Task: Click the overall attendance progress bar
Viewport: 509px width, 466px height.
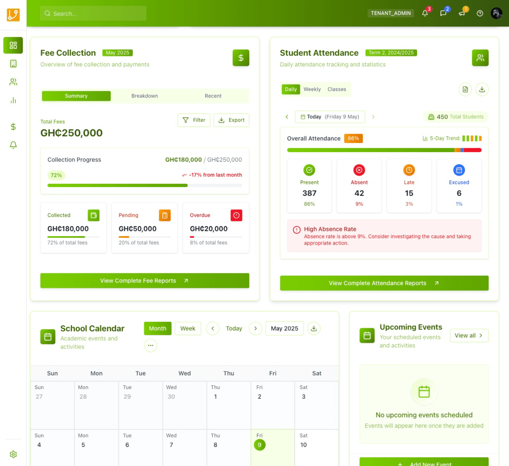Action: tap(384, 150)
